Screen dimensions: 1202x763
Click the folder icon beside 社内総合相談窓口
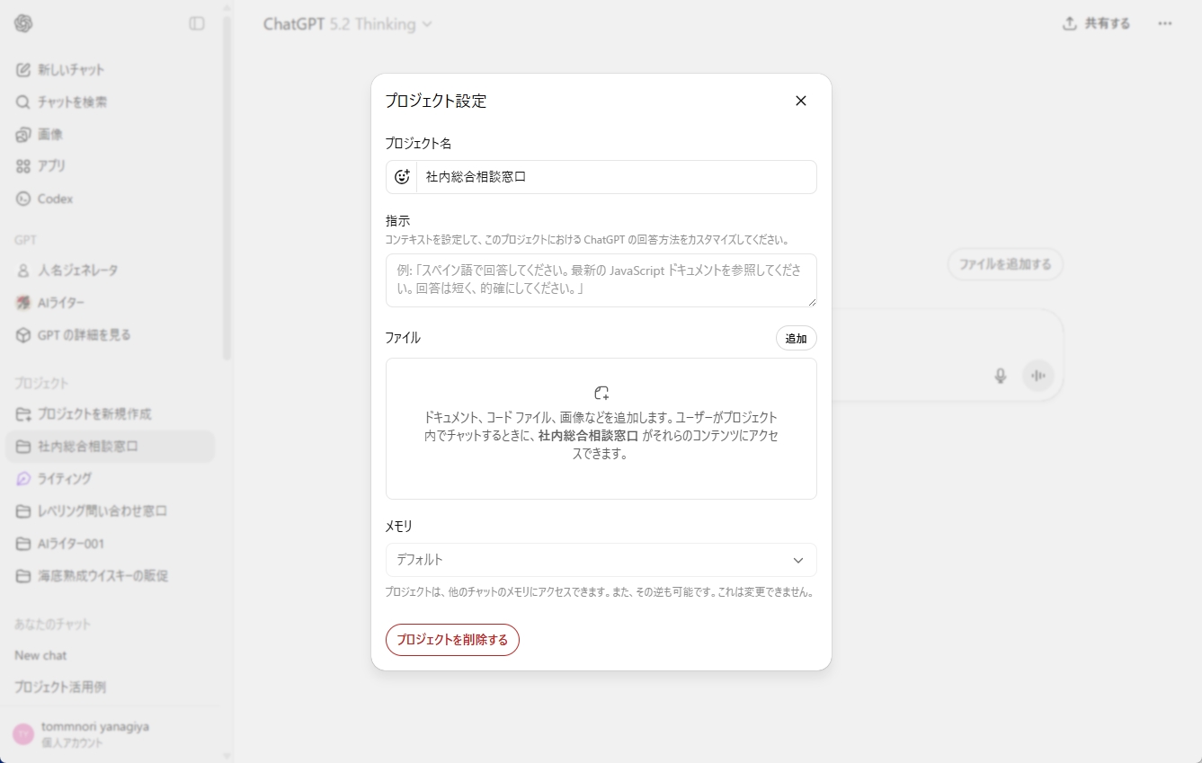point(23,447)
